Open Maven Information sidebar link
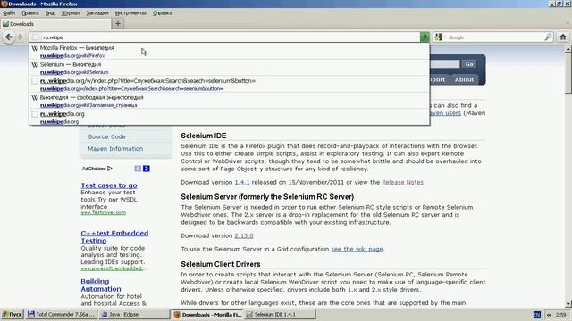 click(115, 149)
